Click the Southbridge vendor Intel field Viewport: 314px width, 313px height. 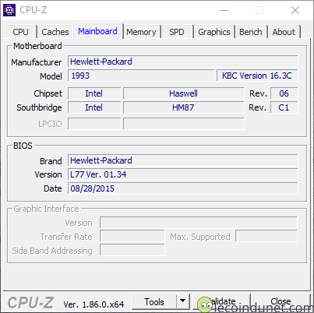coord(94,107)
